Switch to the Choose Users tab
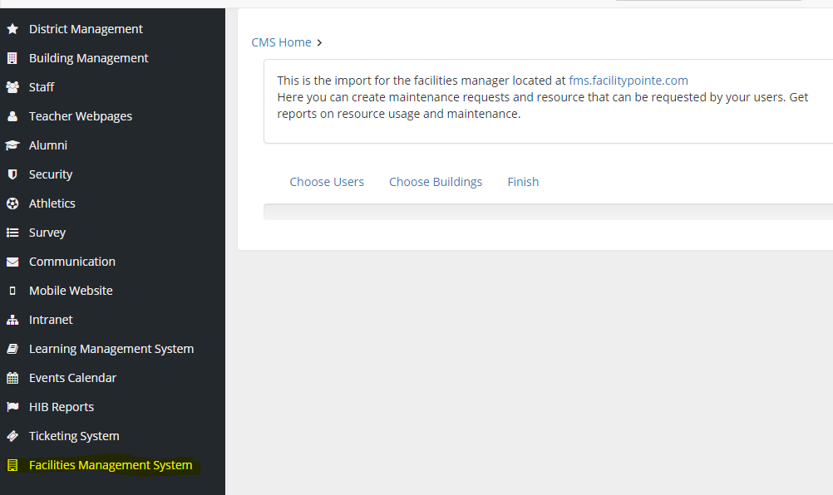This screenshot has width=833, height=495. click(x=327, y=182)
